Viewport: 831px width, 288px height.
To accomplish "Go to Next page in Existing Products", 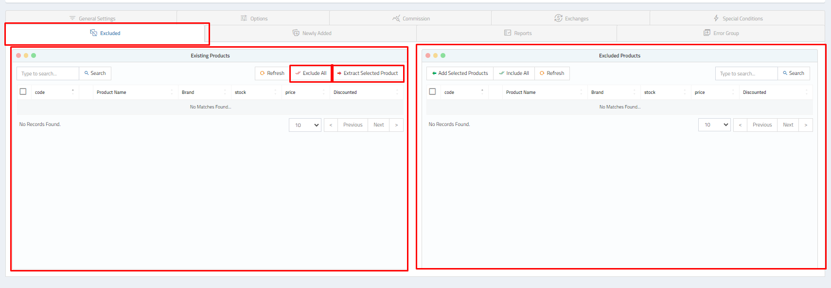I will (378, 125).
